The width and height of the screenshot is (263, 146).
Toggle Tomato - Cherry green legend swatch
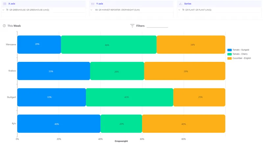(229, 54)
